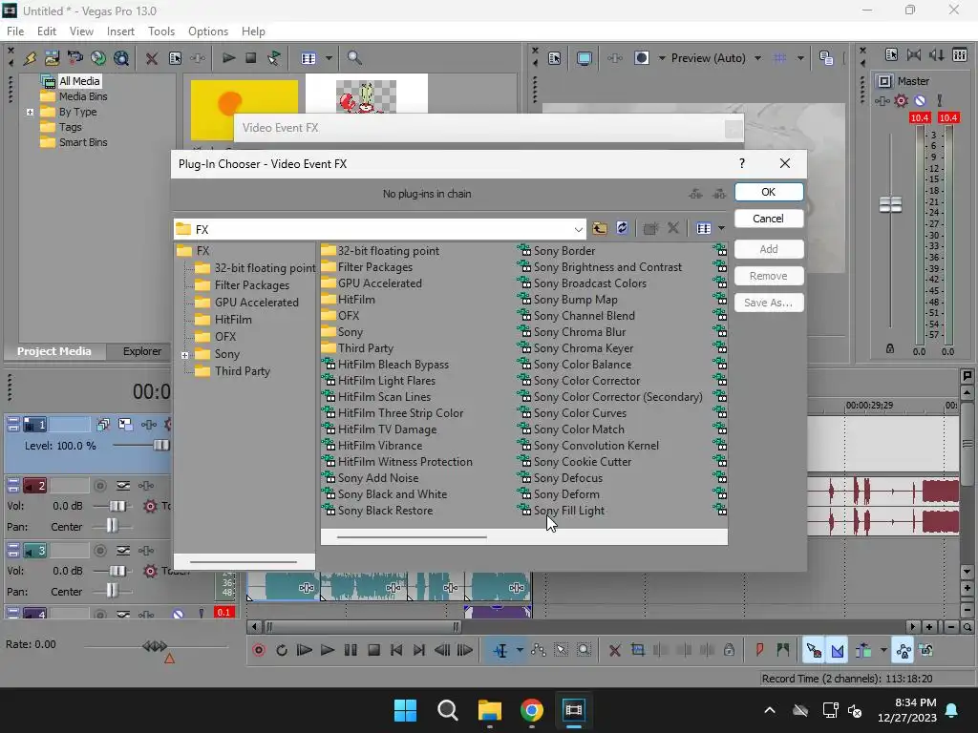Toggle Auto Ripple in timeline toolbar
The image size is (978, 733).
point(863,650)
